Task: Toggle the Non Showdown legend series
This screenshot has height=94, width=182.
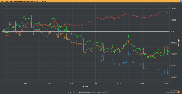Action: tap(83, 92)
